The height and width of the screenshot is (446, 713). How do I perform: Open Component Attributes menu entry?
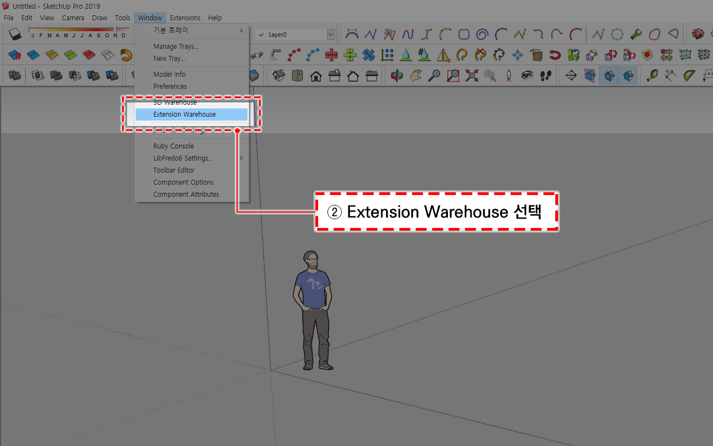pyautogui.click(x=192, y=195)
